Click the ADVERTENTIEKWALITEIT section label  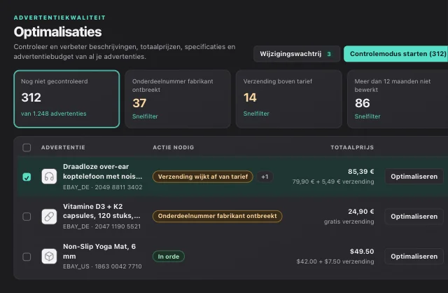point(59,18)
